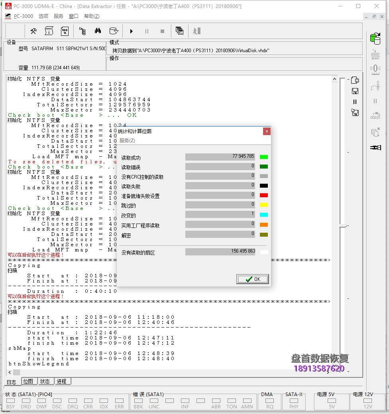389x414 pixels.
Task: Click the bright green 读取成功 color swatch
Action: (263, 157)
